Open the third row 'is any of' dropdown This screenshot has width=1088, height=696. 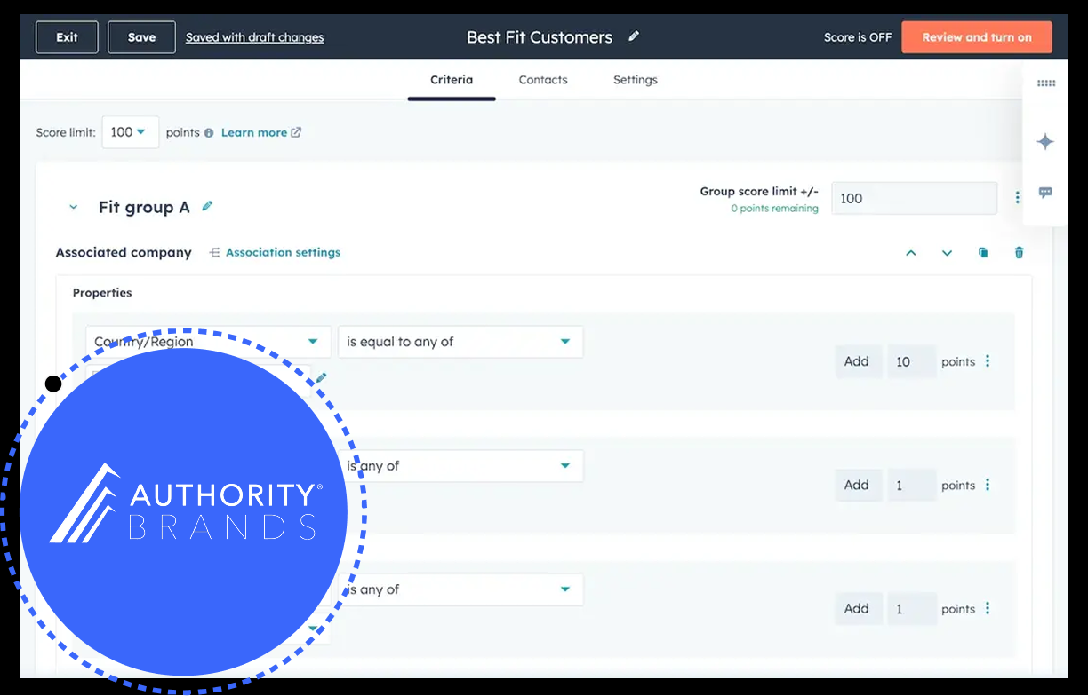pos(460,589)
